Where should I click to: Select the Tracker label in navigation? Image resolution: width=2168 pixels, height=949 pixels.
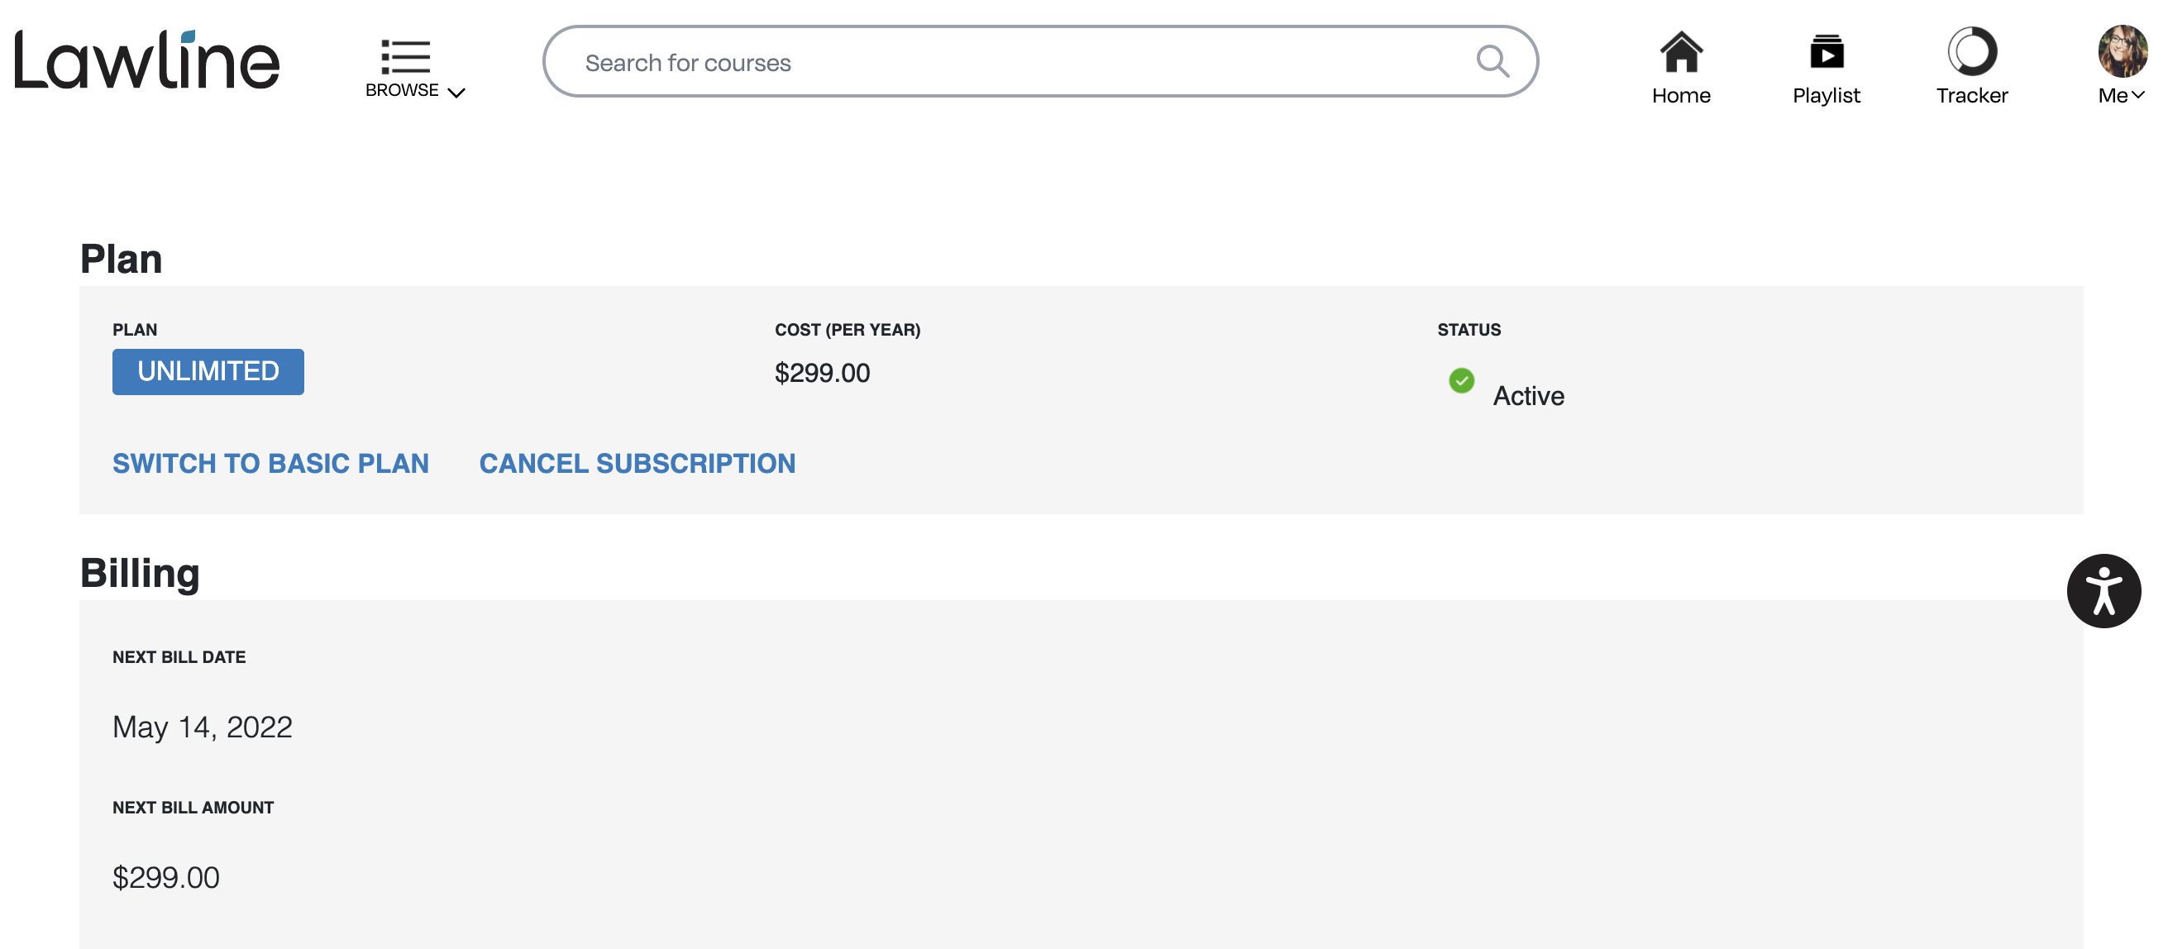point(1972,95)
